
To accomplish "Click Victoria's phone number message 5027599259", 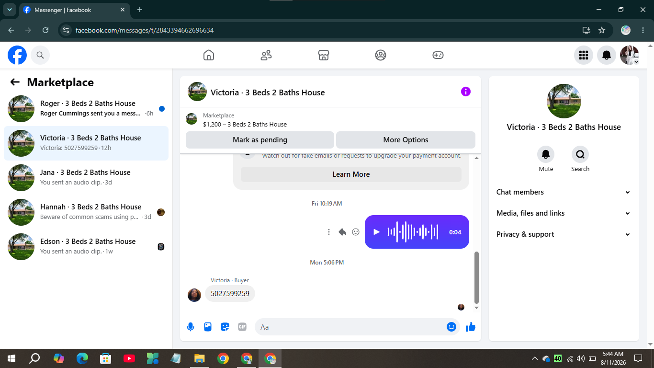I will pyautogui.click(x=230, y=294).
